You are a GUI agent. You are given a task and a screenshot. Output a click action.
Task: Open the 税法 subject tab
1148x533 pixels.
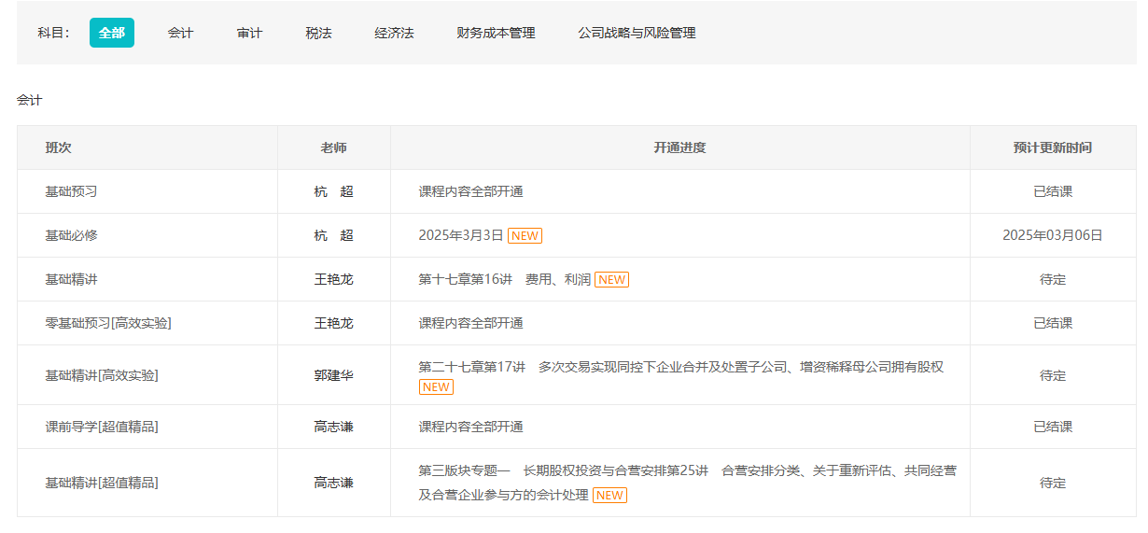click(318, 33)
